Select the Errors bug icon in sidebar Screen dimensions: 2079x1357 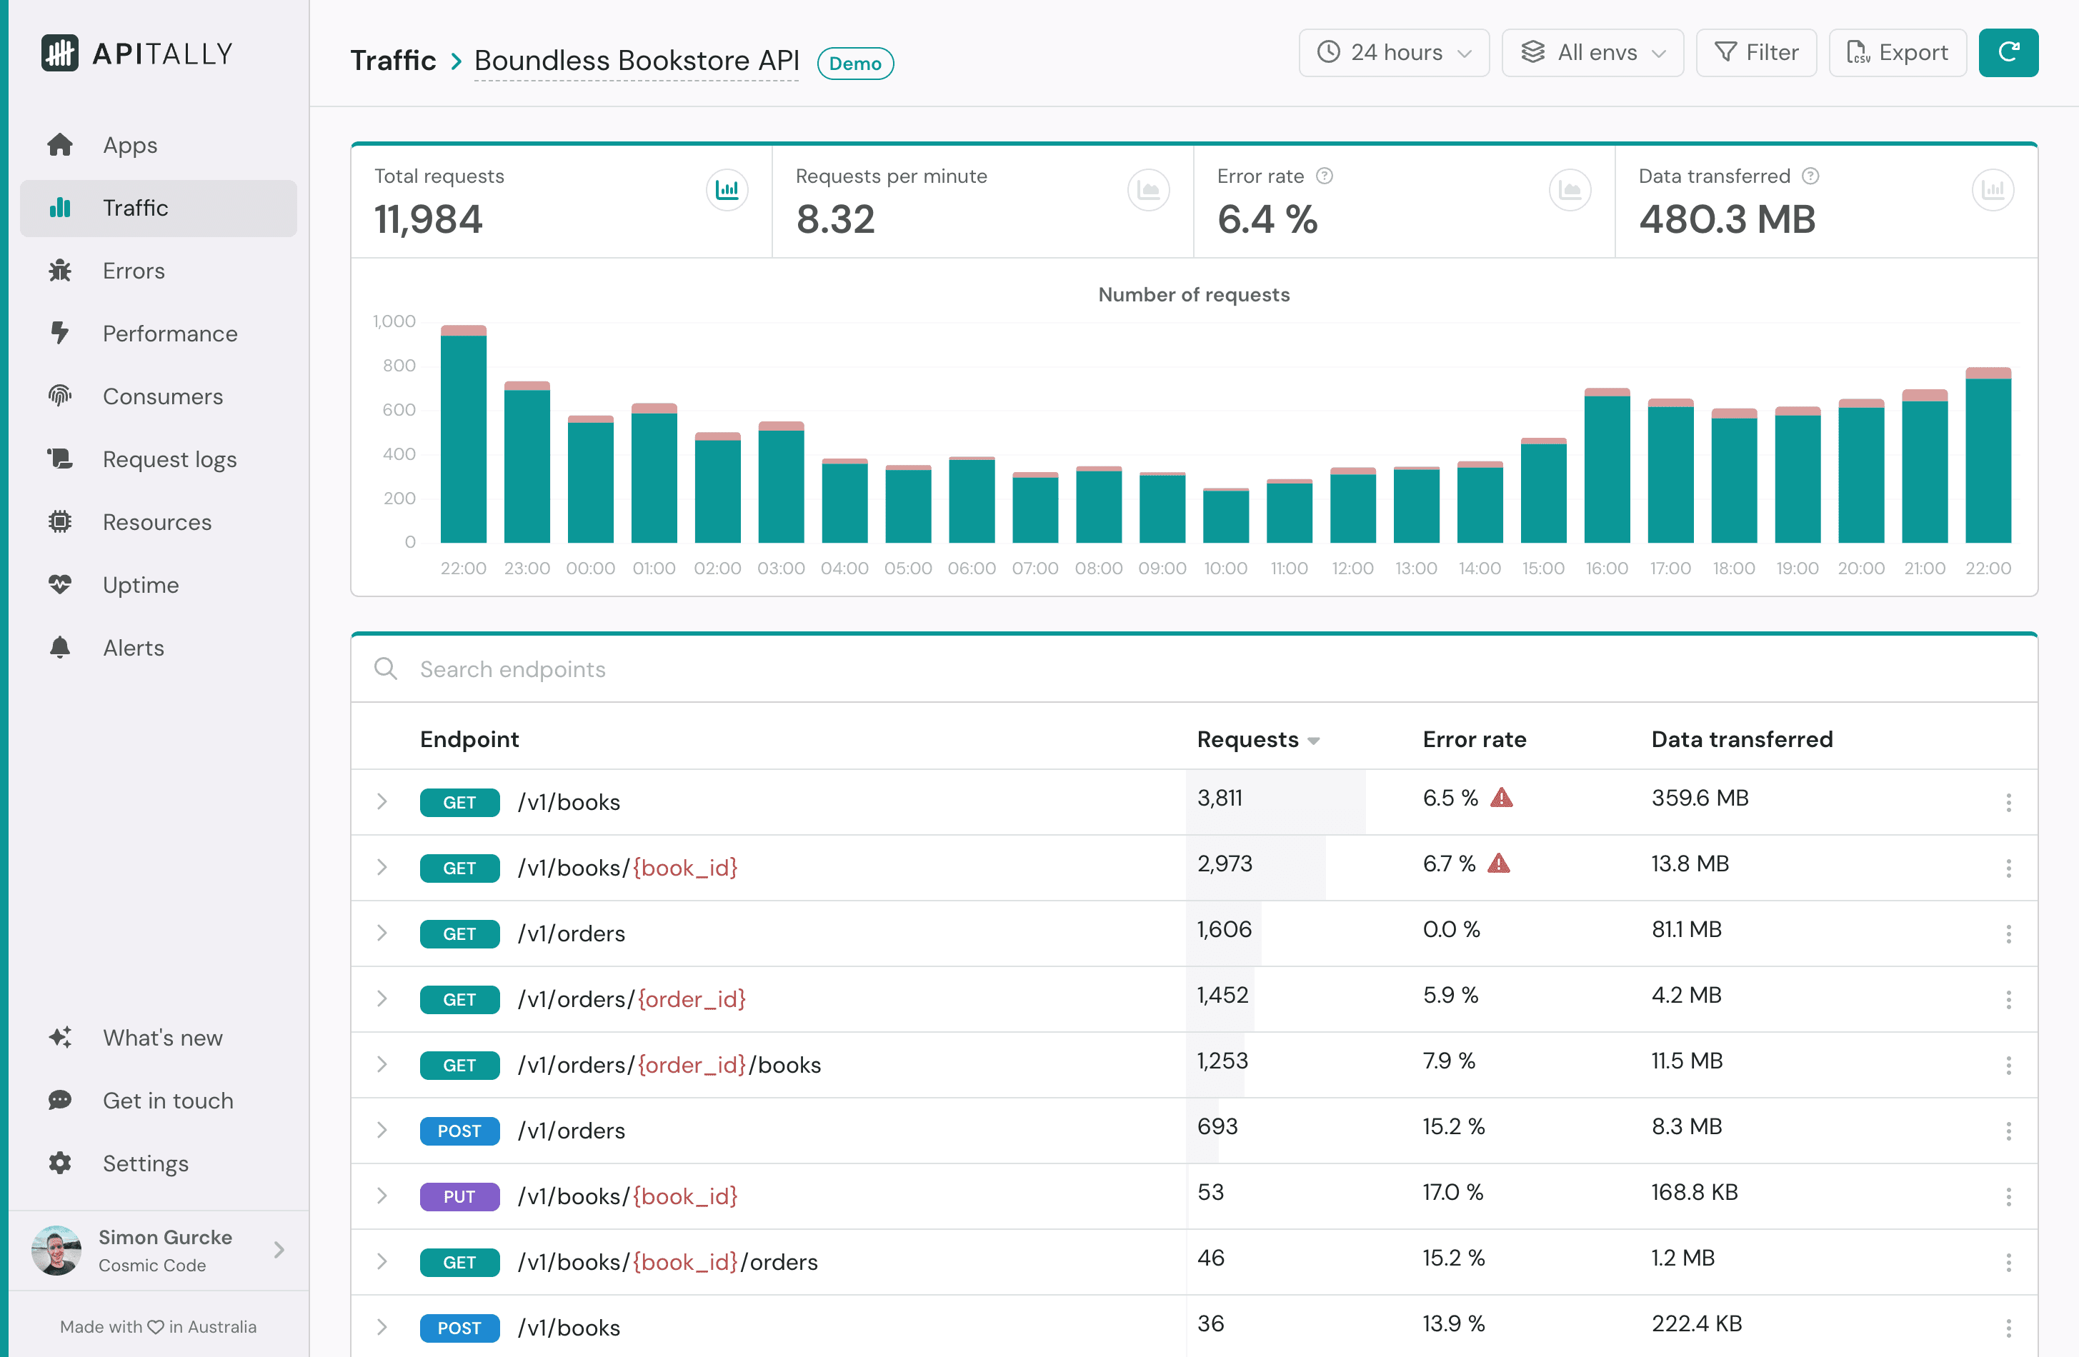tap(60, 271)
